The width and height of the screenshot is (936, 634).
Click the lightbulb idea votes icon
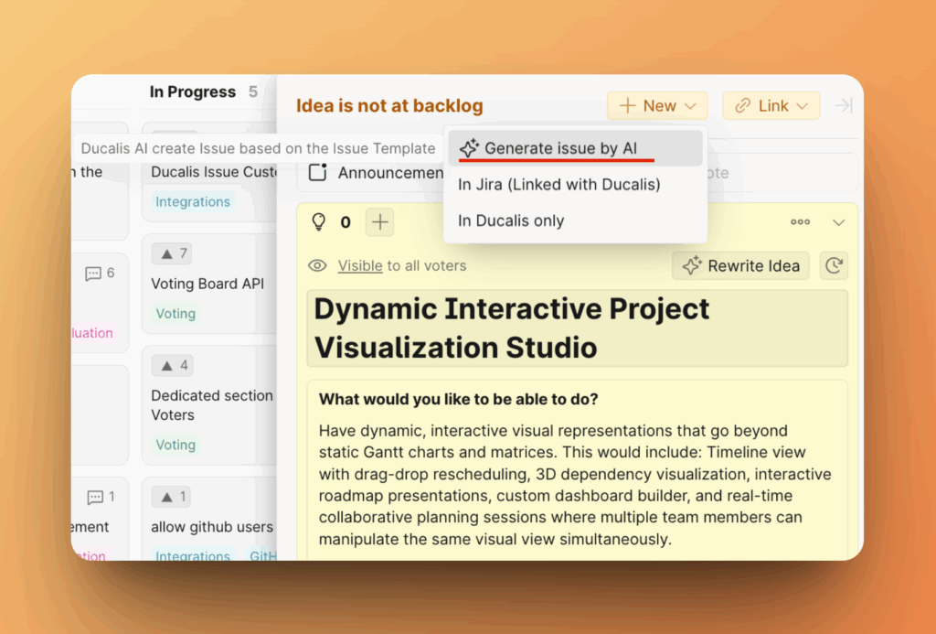(319, 221)
